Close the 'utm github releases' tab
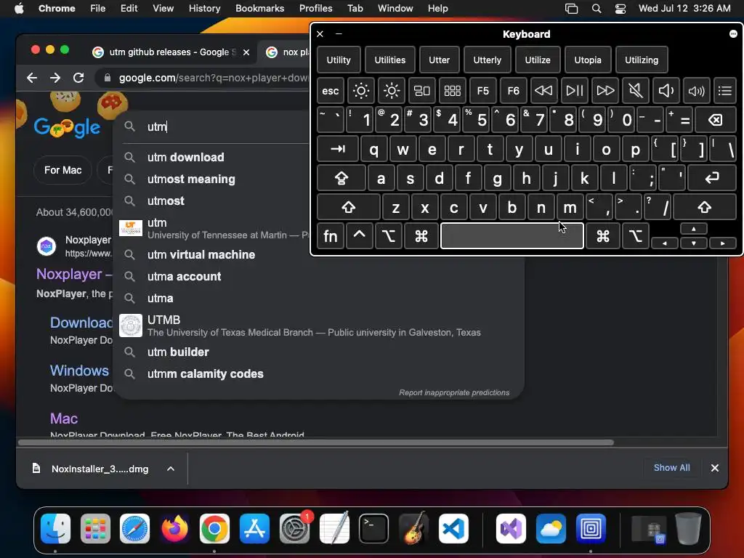The height and width of the screenshot is (558, 744). pos(246,52)
